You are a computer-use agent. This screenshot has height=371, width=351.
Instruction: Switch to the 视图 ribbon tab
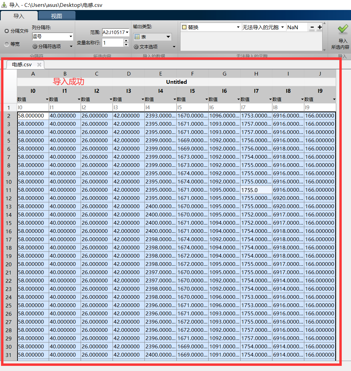[57, 15]
